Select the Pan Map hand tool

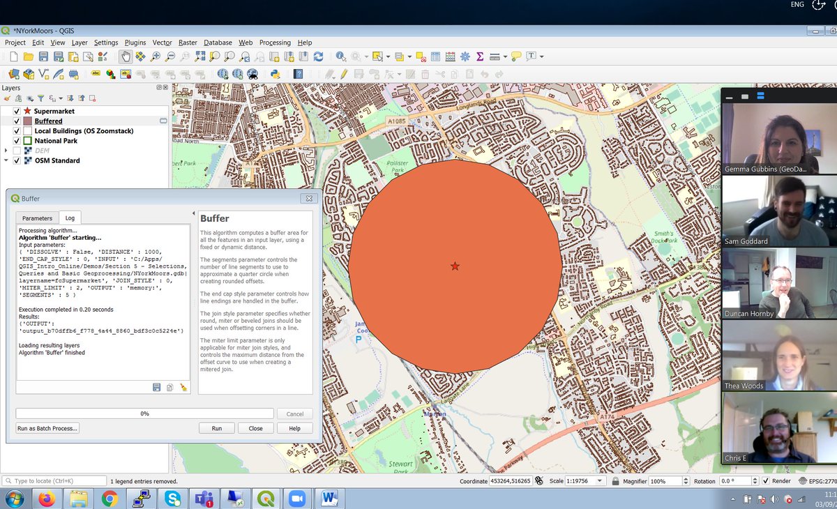click(x=125, y=56)
